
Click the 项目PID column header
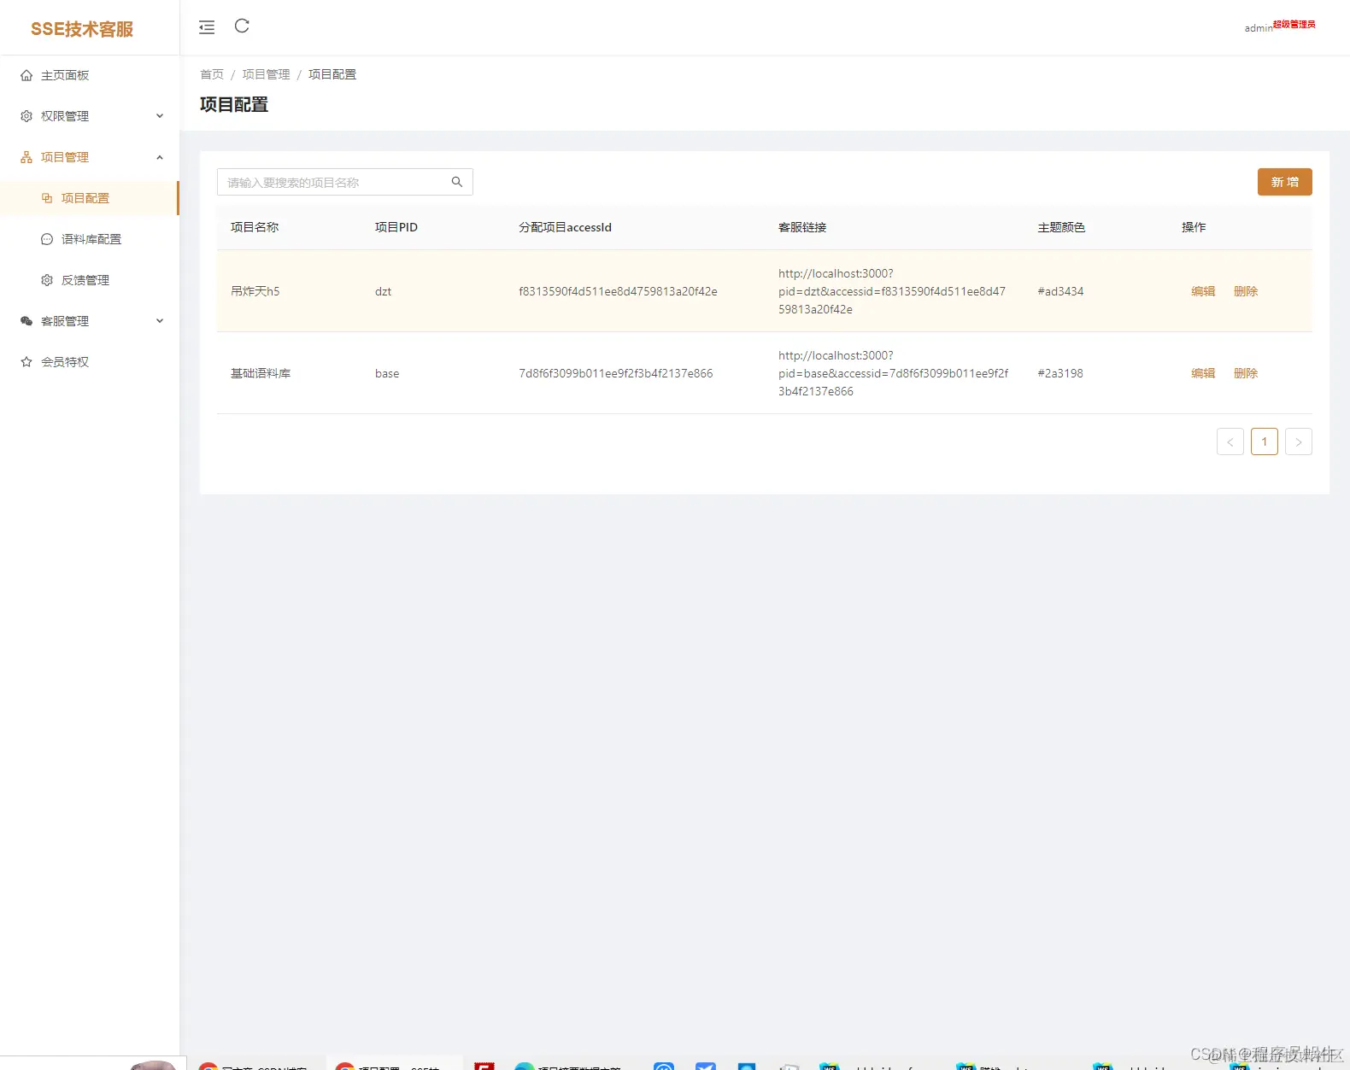pyautogui.click(x=396, y=227)
